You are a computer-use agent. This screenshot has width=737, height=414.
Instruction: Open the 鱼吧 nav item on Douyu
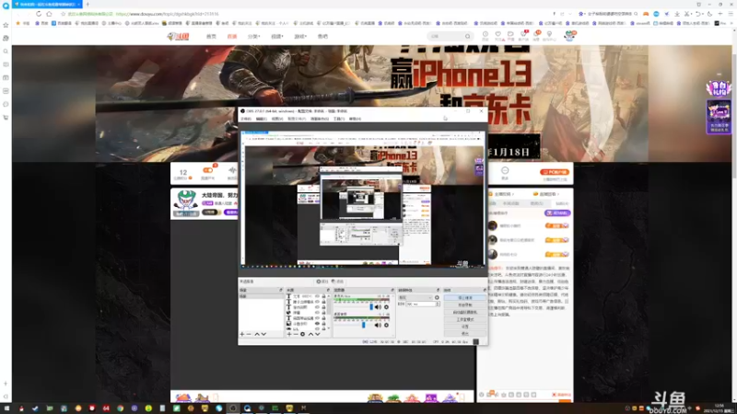(322, 36)
